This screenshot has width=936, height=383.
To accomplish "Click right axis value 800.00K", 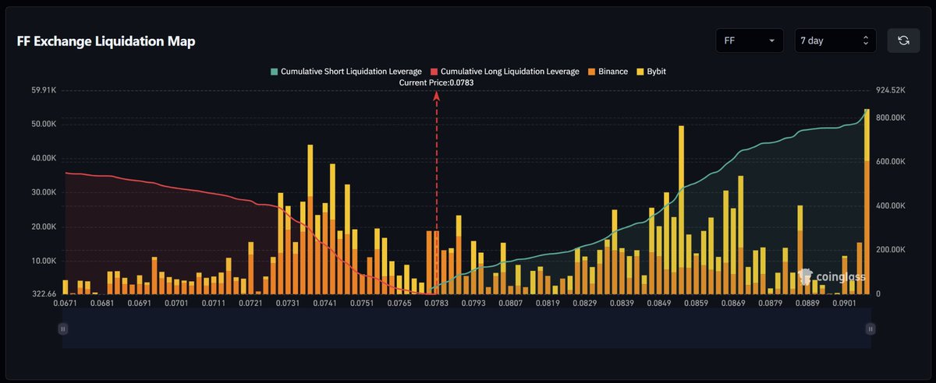I will [891, 118].
